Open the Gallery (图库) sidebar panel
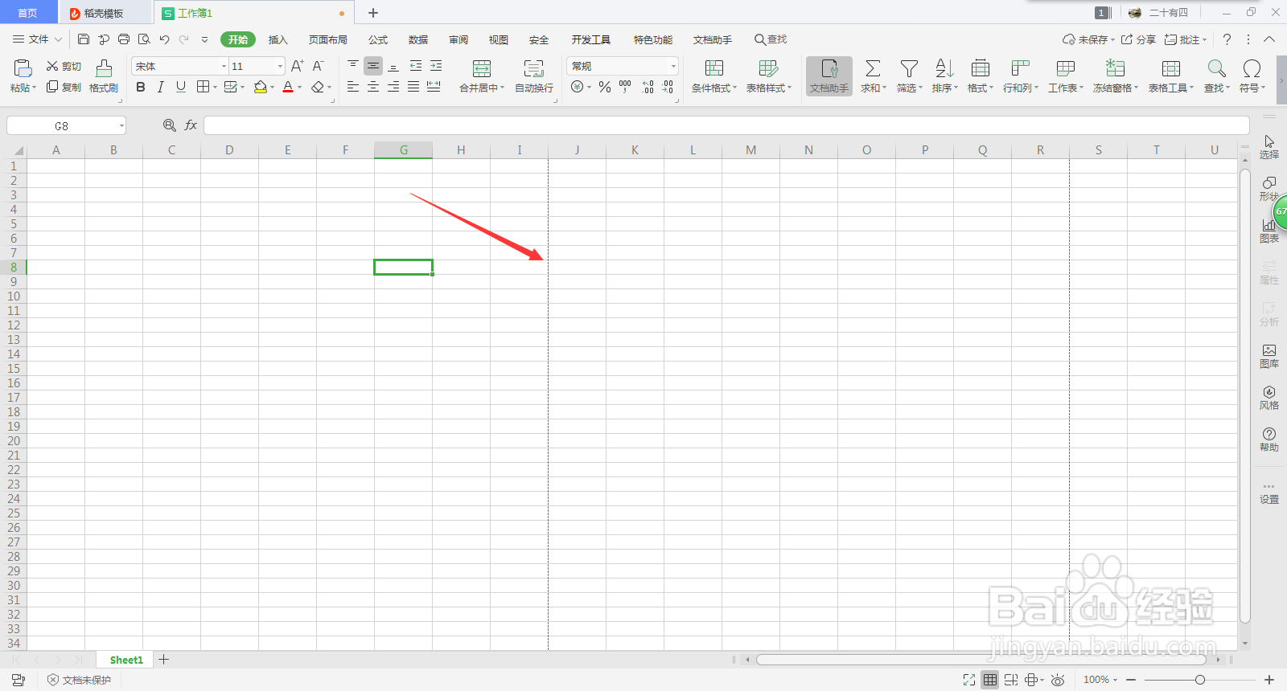 [x=1269, y=356]
